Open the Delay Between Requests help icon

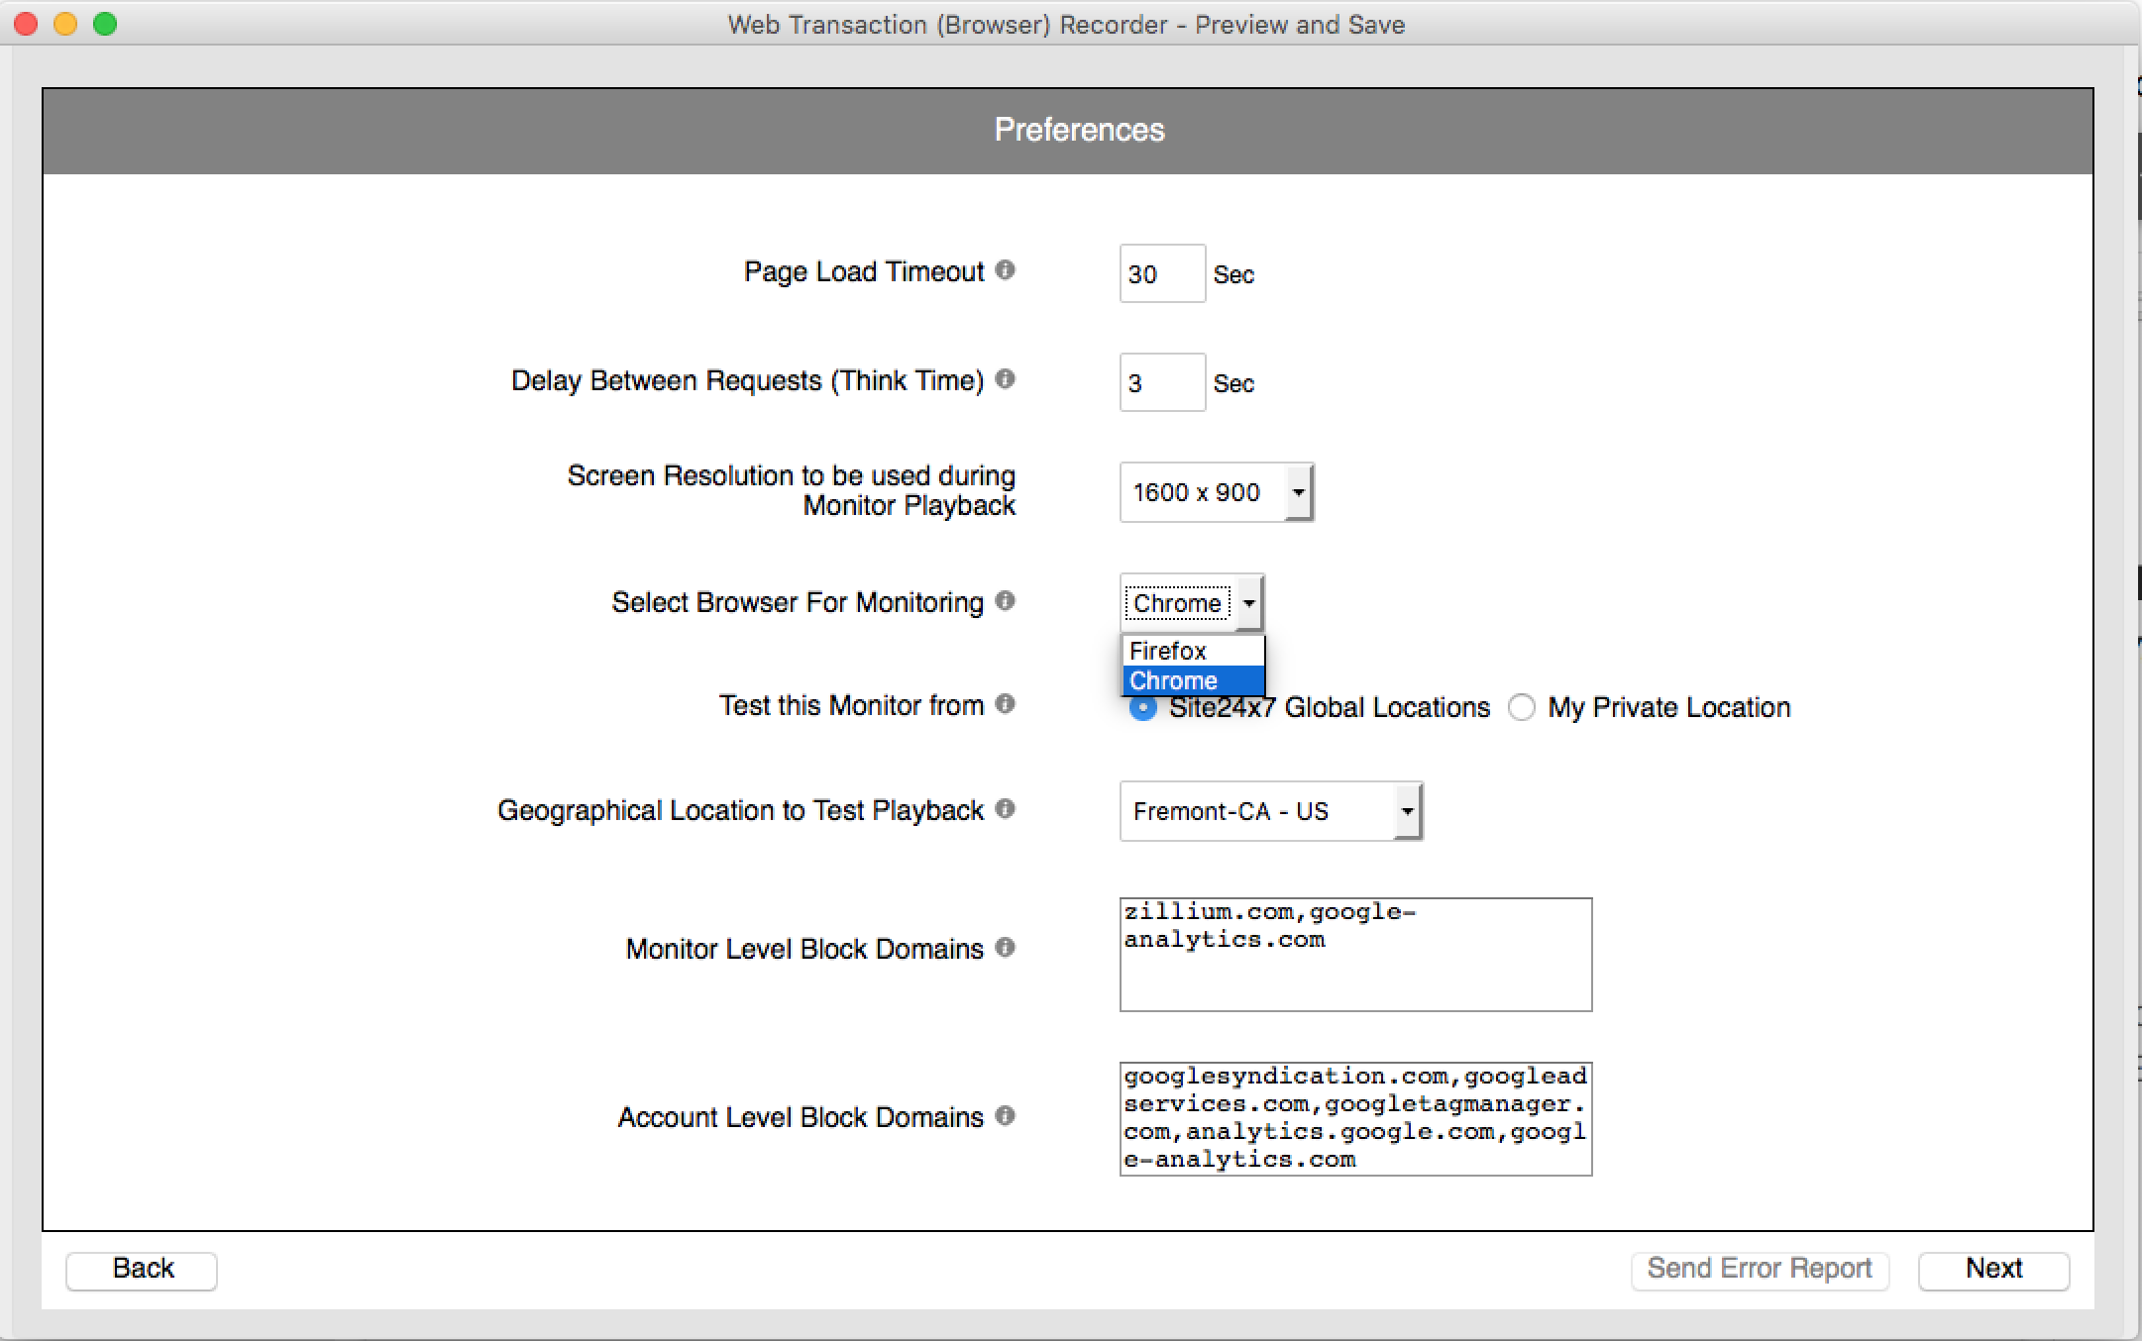1005,379
